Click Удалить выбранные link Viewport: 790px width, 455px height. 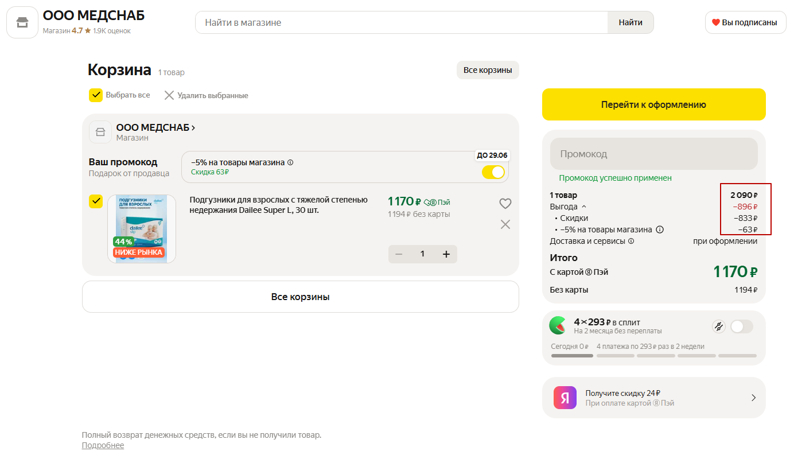213,95
